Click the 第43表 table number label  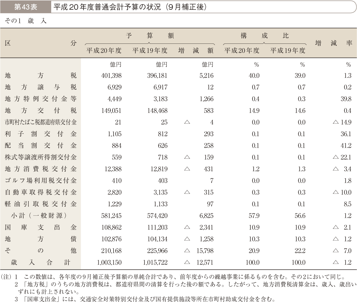pos(26,7)
